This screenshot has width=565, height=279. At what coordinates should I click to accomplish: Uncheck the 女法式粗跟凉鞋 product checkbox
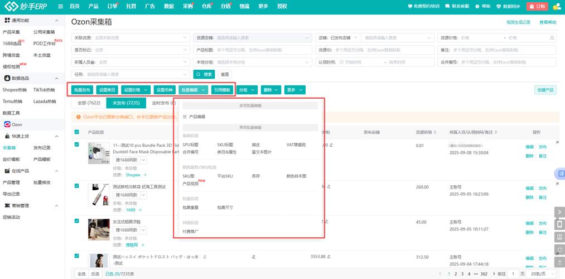77,220
